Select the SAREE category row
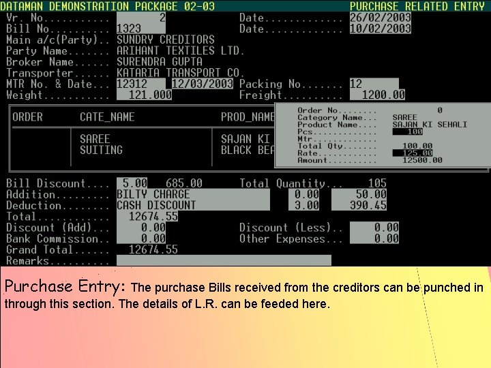 coord(95,139)
